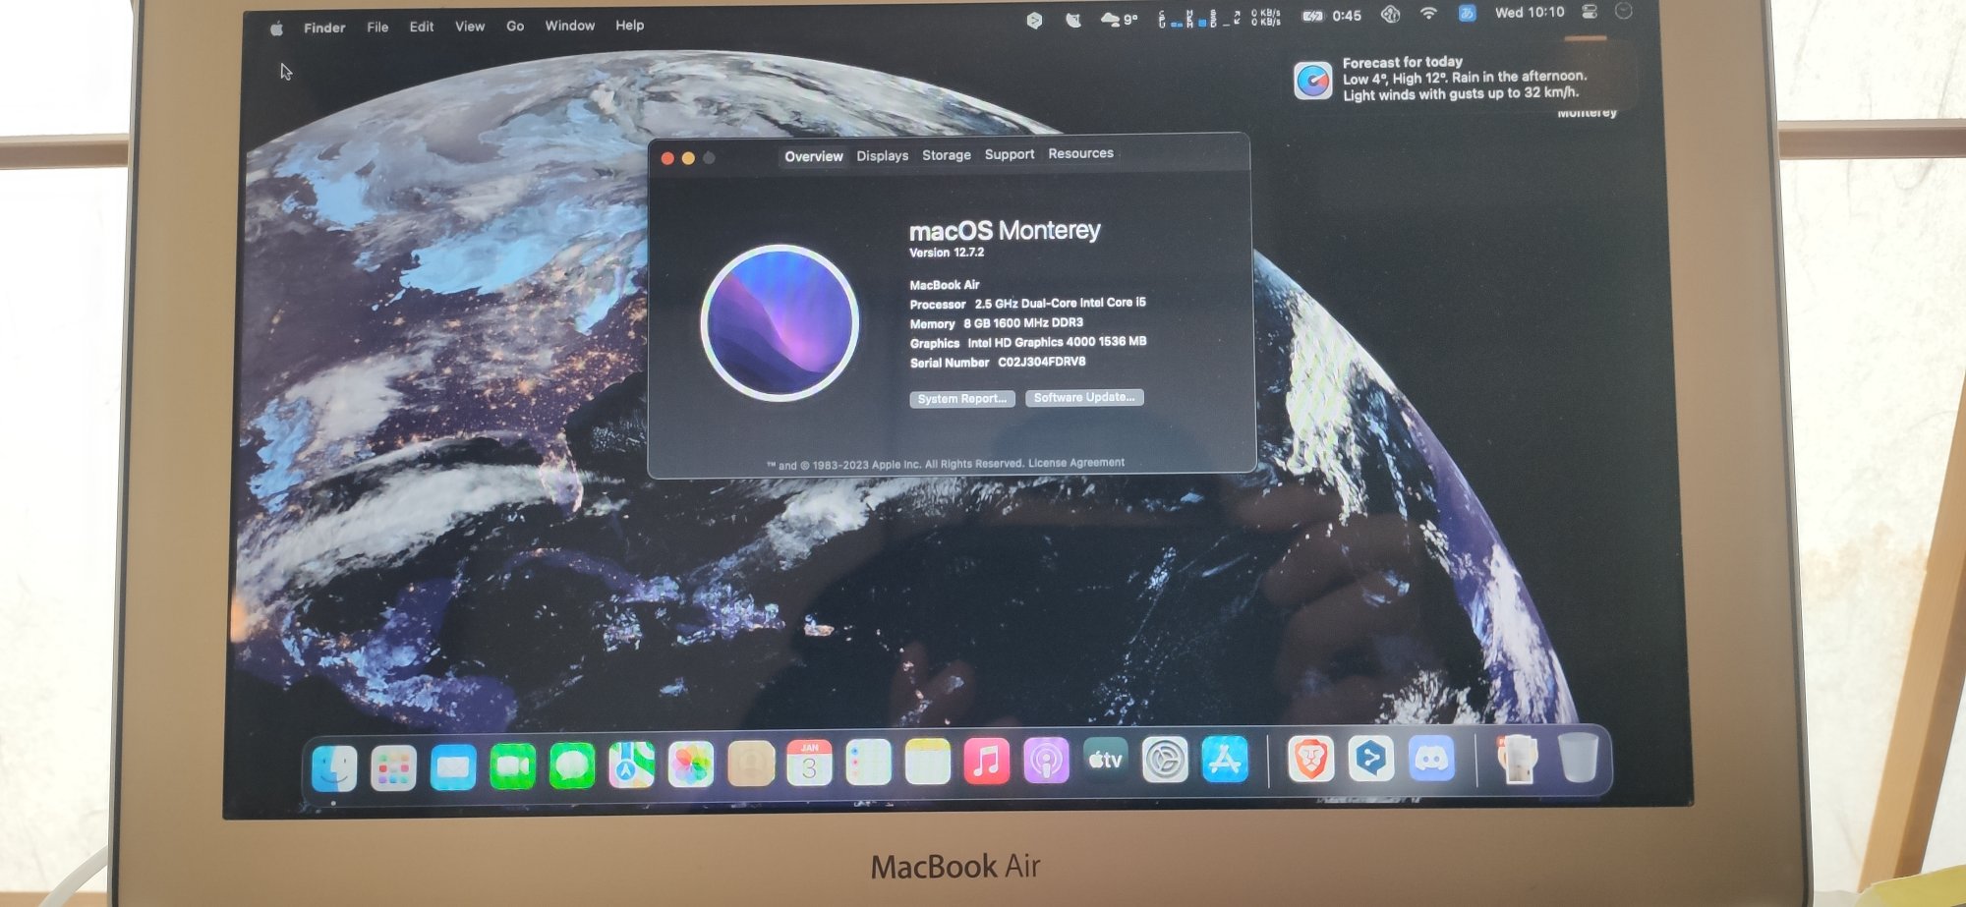The image size is (1966, 907).
Task: Open the Messages app in the Dock
Action: [572, 765]
